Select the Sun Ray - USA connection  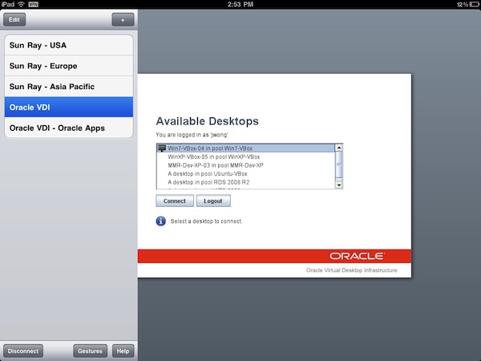[69, 45]
